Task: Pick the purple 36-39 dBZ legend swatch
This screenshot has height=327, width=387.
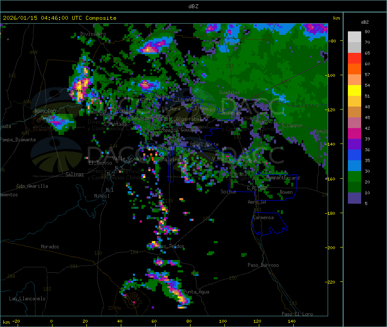Action: [354, 144]
